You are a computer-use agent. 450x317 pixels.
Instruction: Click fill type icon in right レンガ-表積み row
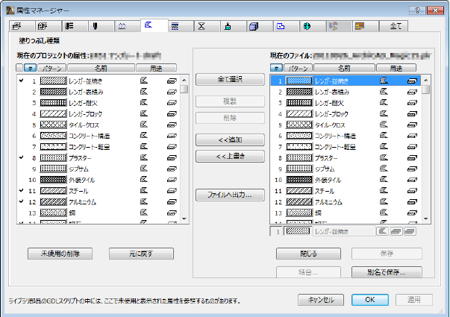pyautogui.click(x=384, y=92)
